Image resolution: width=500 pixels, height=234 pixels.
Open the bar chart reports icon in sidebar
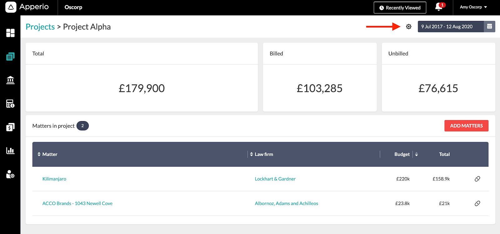tap(10, 151)
